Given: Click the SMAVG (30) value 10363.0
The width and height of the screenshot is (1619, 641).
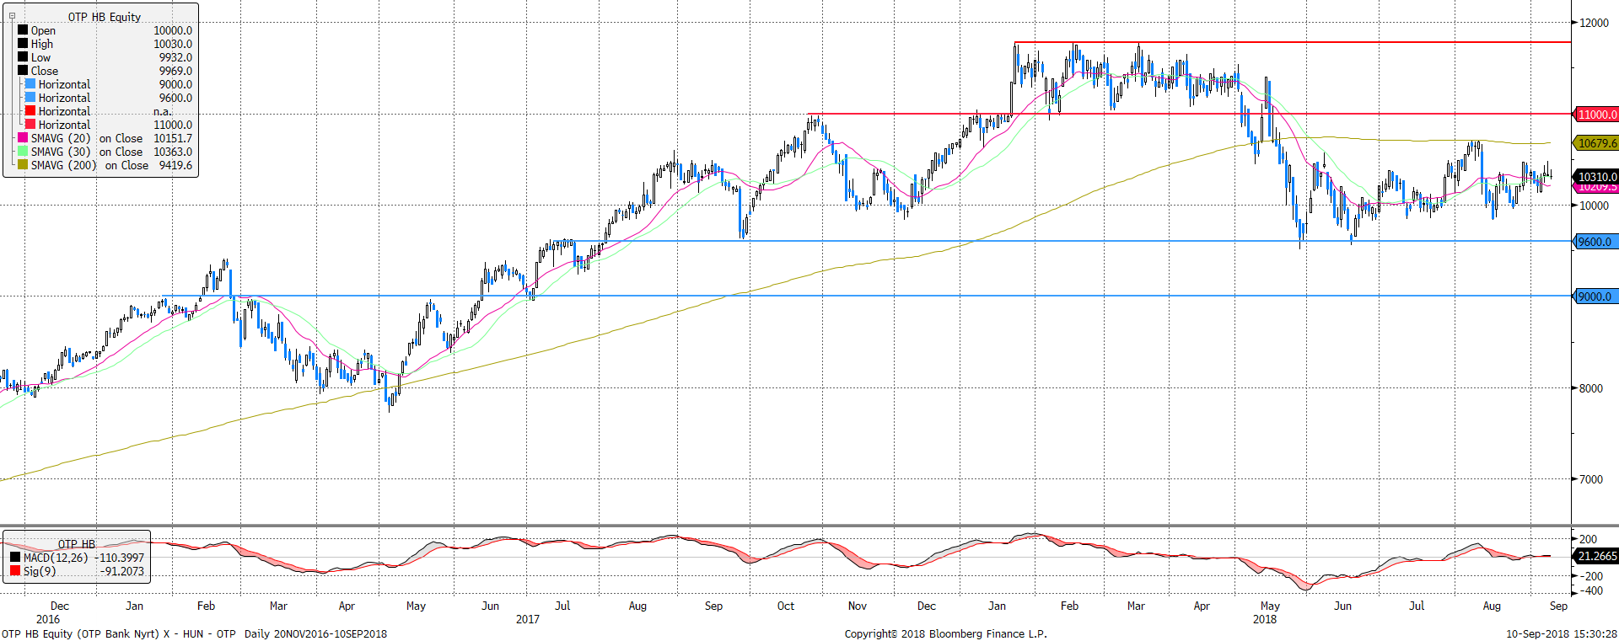Looking at the screenshot, I should [x=173, y=152].
